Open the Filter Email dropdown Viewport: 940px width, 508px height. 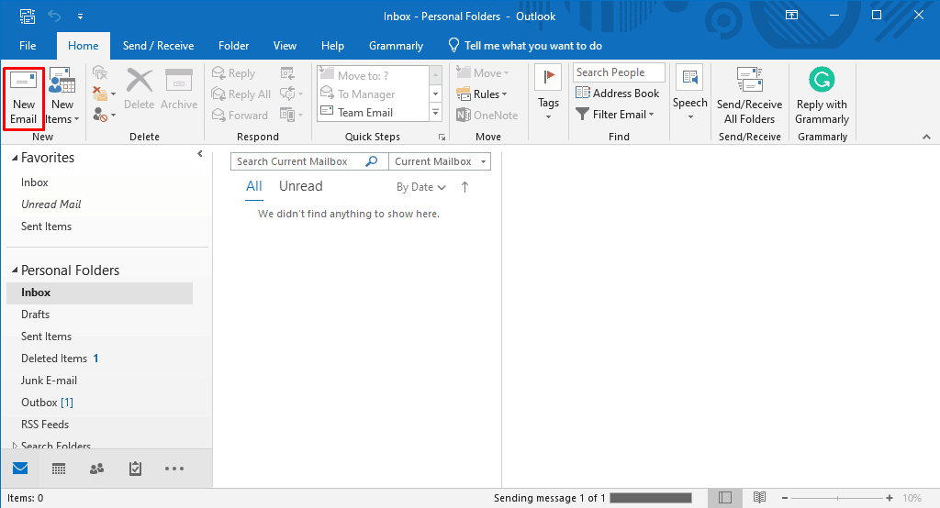(614, 114)
